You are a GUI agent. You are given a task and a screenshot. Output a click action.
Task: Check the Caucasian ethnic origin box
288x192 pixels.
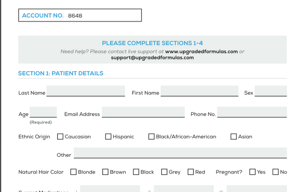click(x=60, y=137)
